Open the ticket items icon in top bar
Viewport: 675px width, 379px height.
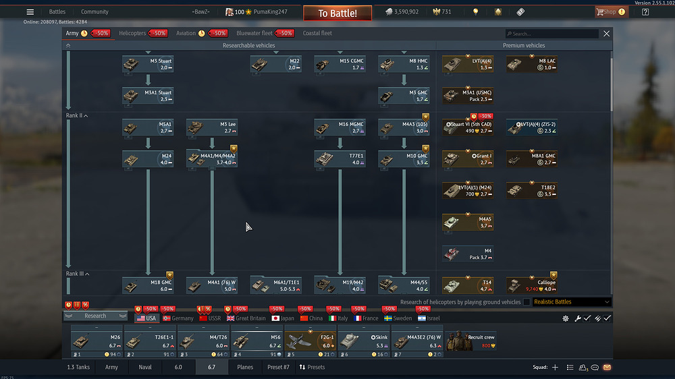click(x=520, y=12)
